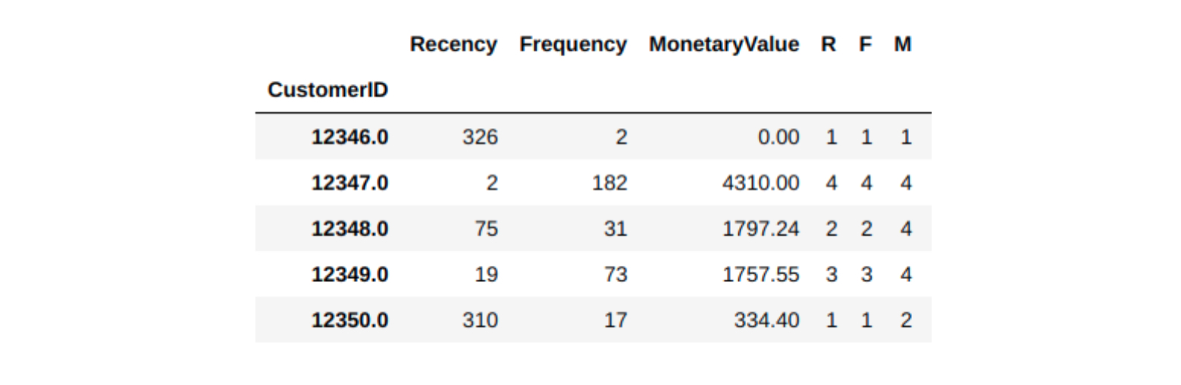This screenshot has height=385, width=1181.
Task: Click the F score in row 12349.0
Action: [866, 274]
